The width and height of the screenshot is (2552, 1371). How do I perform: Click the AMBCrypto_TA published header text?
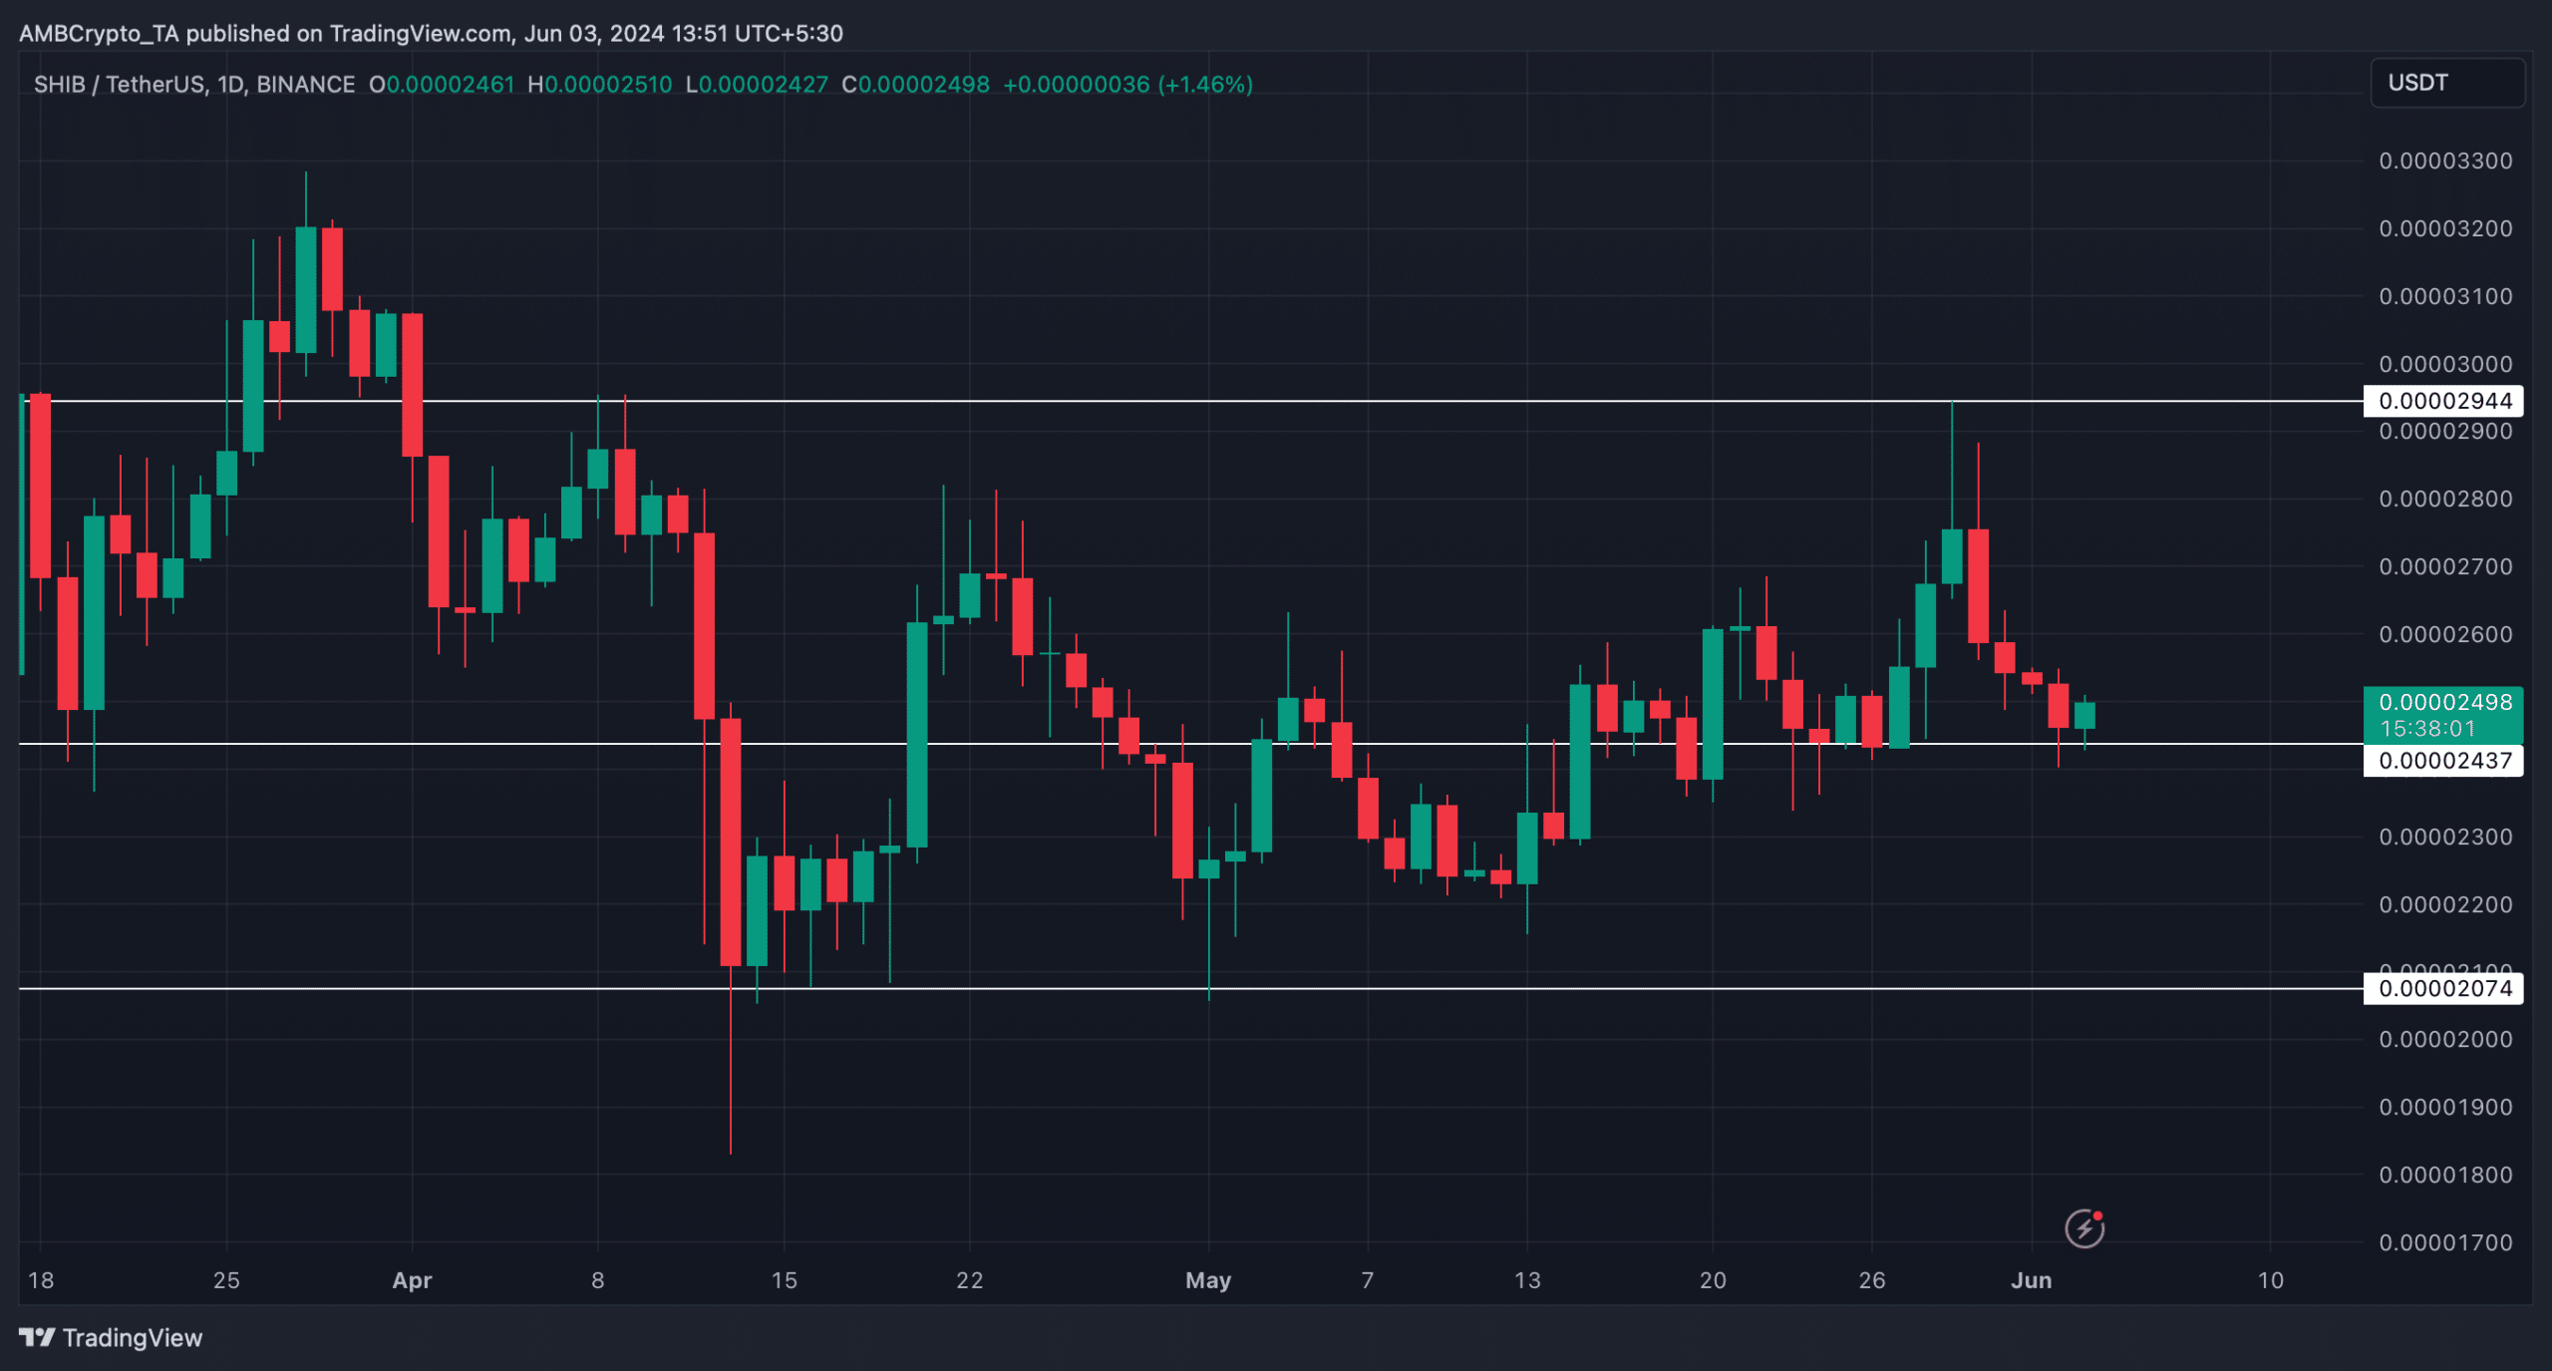point(431,34)
